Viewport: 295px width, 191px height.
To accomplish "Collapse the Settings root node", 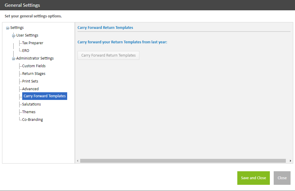I will [7, 28].
